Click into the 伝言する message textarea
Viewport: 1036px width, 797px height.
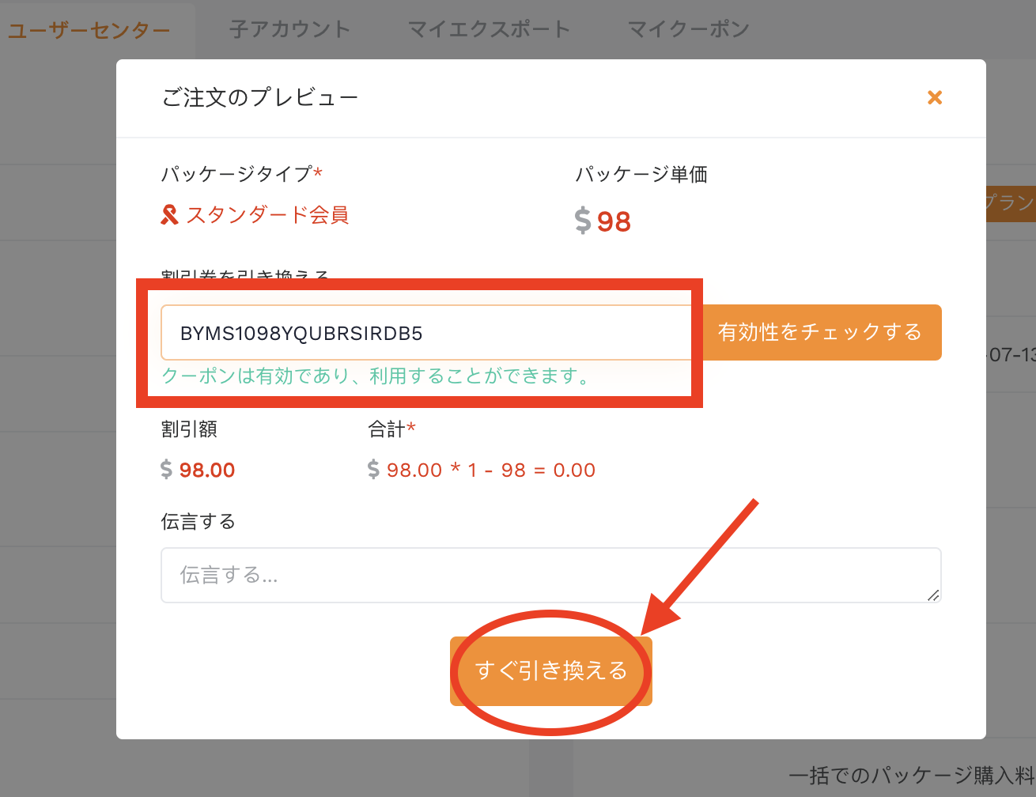[x=551, y=576]
